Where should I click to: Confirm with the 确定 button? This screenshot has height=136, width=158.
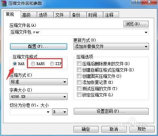click(86, 129)
